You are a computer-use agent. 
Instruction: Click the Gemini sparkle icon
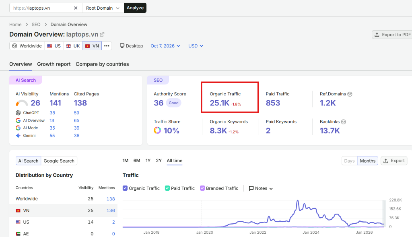point(18,136)
